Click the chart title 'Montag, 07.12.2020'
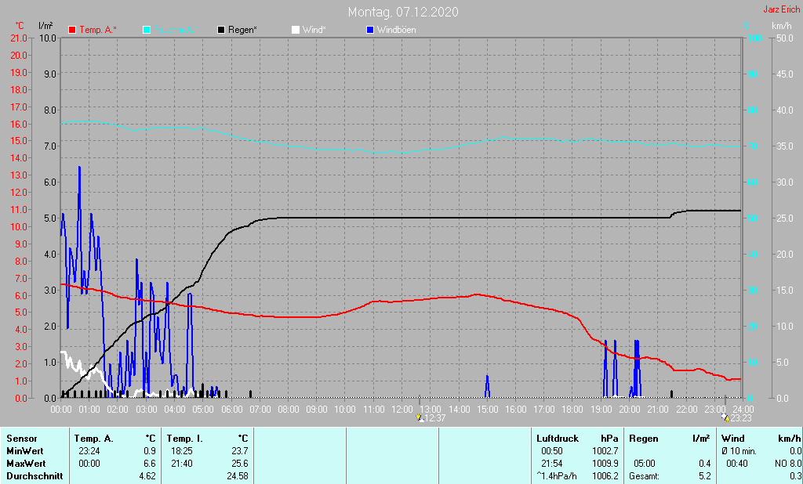This screenshot has width=803, height=484. point(403,12)
